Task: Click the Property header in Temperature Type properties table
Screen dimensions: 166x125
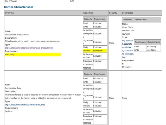Action: point(88,74)
